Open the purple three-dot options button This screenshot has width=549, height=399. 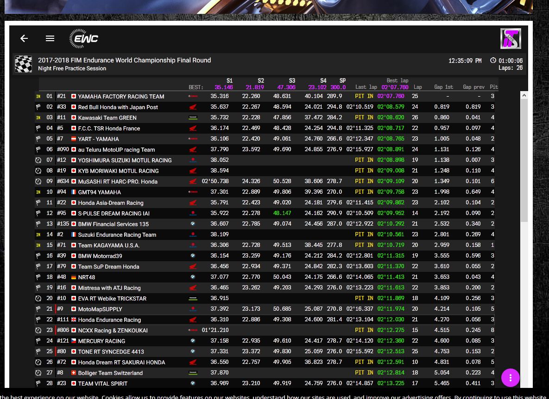pyautogui.click(x=510, y=378)
